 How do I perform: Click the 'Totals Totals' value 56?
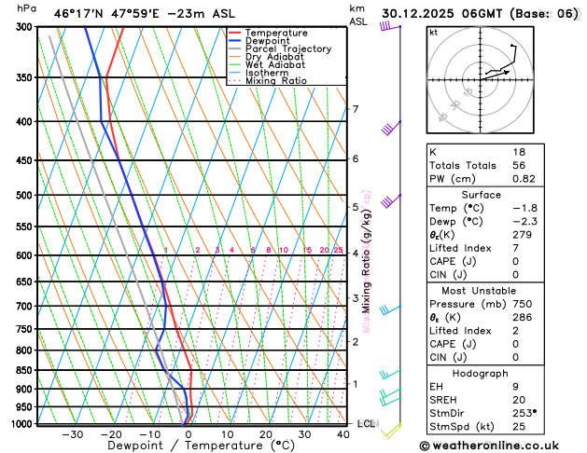519,166
